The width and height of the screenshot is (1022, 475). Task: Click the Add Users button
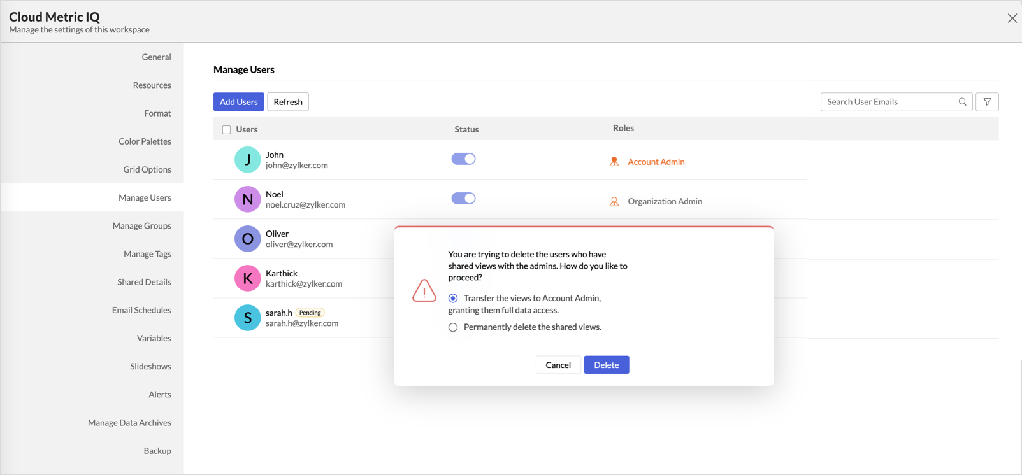(x=239, y=102)
